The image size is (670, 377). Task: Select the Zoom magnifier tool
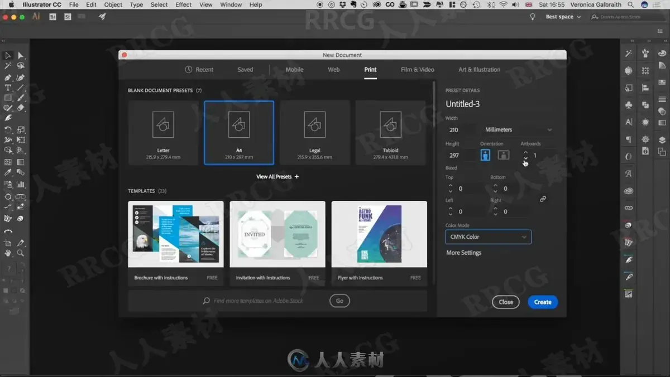(21, 253)
